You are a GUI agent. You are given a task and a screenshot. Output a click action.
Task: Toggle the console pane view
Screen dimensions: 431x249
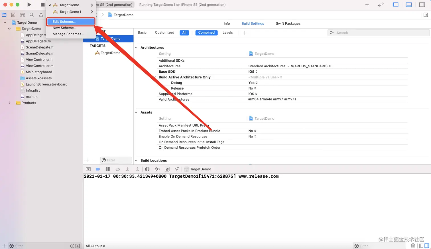click(x=427, y=246)
